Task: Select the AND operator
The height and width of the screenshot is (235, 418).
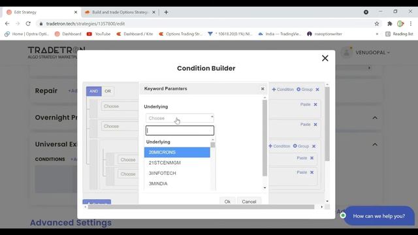Action: click(93, 91)
